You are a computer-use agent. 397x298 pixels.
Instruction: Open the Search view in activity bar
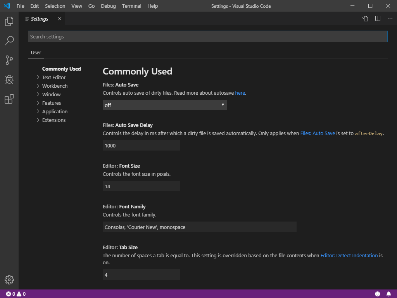pyautogui.click(x=9, y=40)
